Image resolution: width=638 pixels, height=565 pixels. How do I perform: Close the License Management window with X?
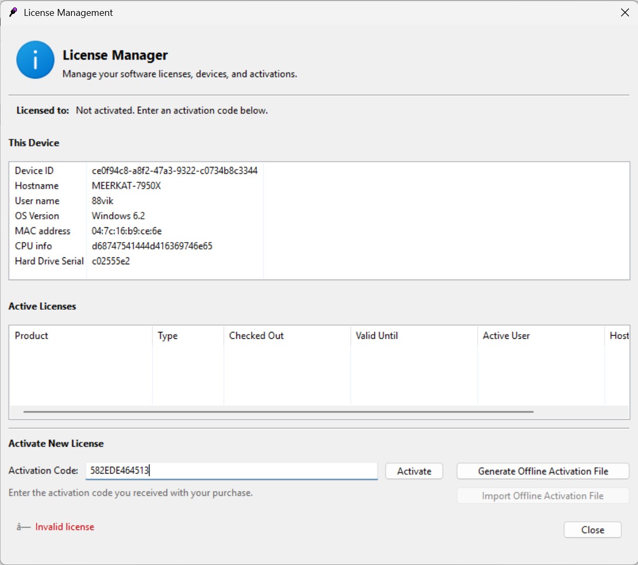625,12
